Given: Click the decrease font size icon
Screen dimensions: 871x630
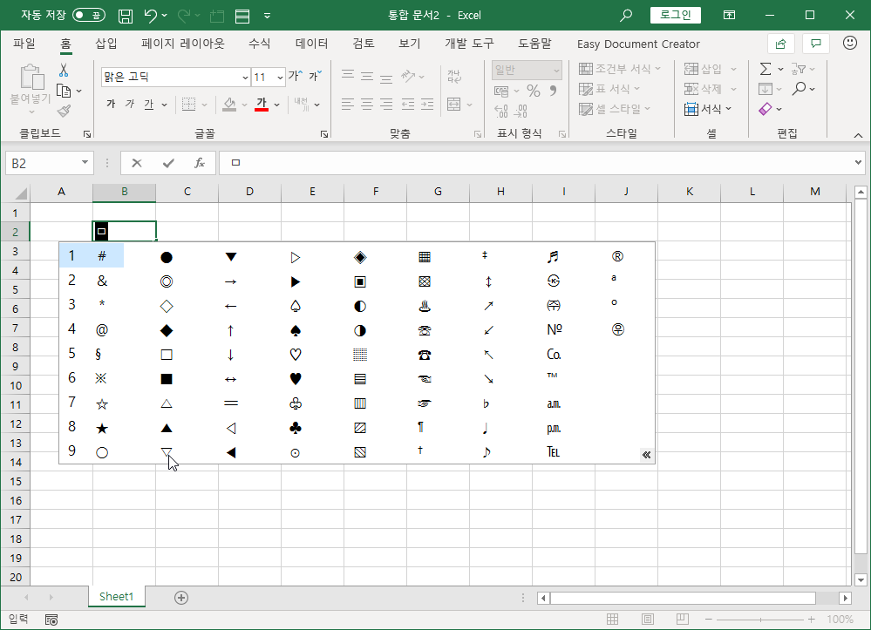Looking at the screenshot, I should (x=316, y=76).
